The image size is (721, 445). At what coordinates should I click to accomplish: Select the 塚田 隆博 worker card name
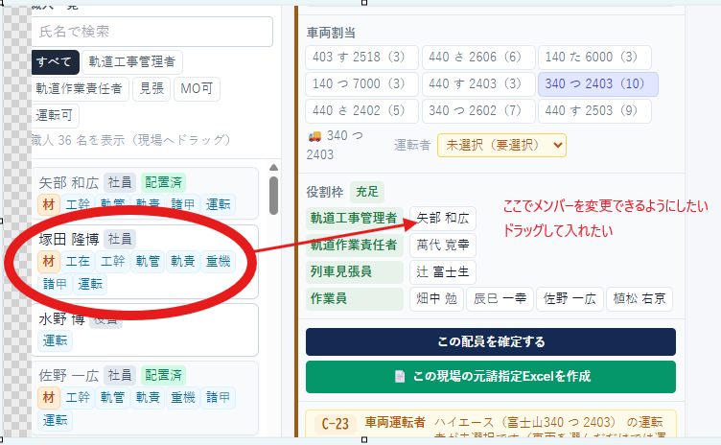[69, 240]
